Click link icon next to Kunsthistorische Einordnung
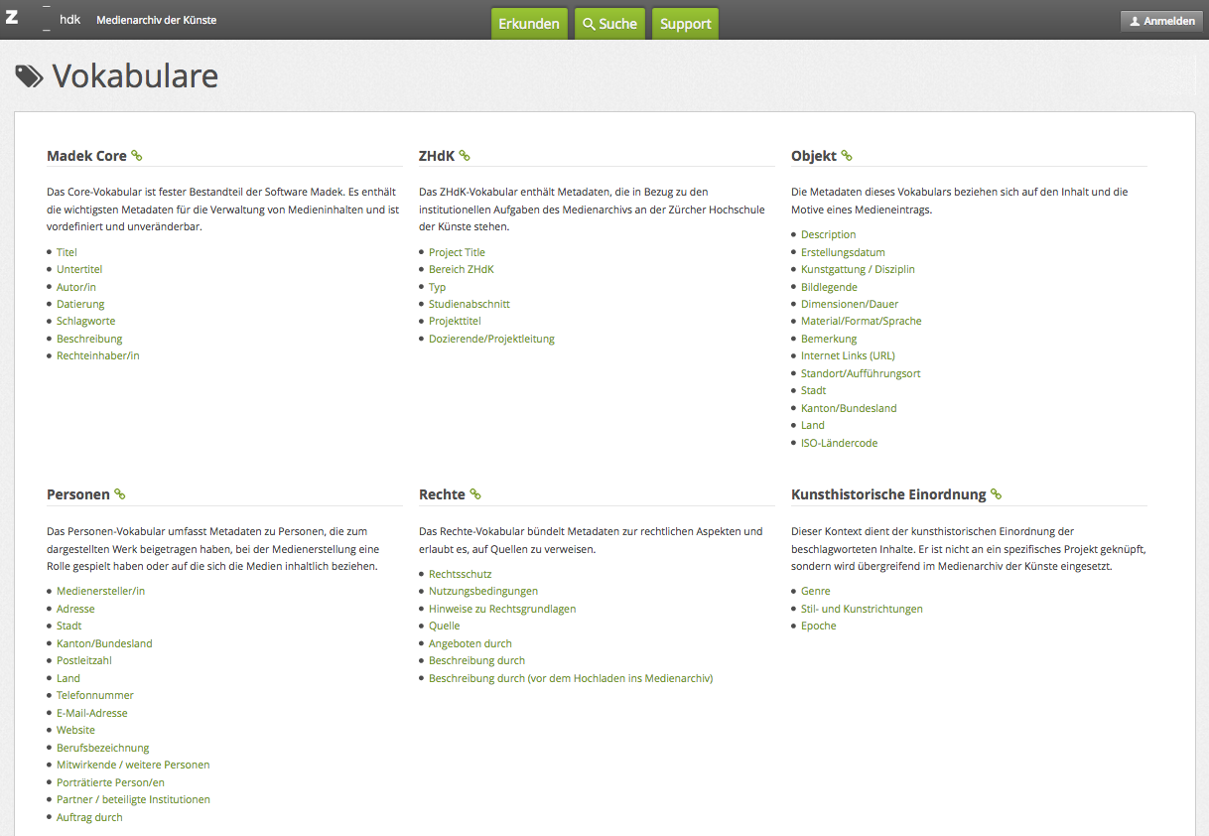 997,494
